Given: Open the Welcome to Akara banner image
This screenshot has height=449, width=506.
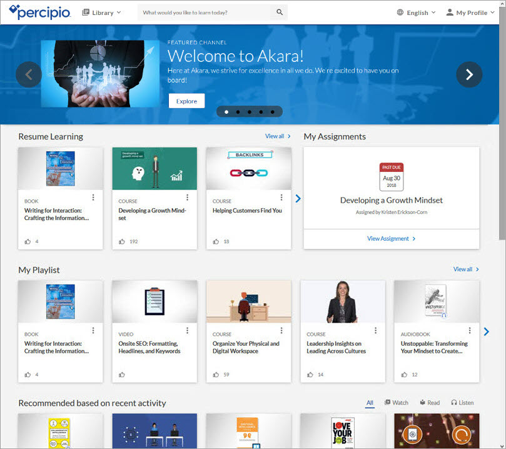Looking at the screenshot, I should click(x=100, y=74).
